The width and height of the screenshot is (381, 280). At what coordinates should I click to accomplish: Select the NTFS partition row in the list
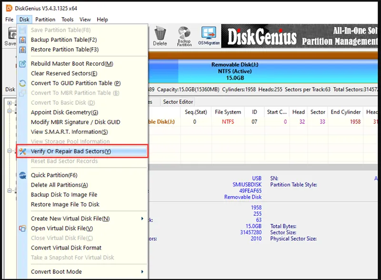pyautogui.click(x=228, y=121)
